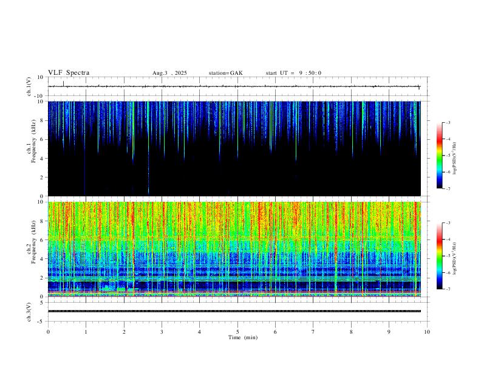
Task: Click the ch.3 voltage waveform band
Action: point(234,311)
